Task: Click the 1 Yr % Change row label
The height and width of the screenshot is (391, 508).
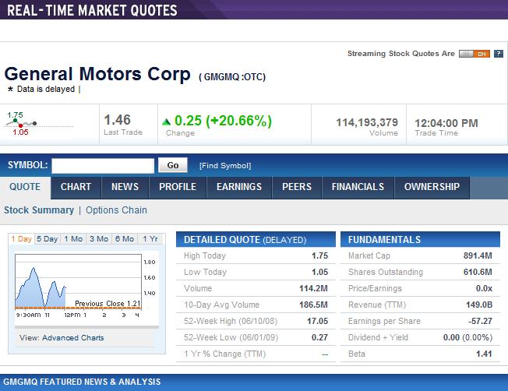Action: (225, 354)
